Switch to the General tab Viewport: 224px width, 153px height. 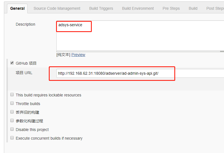[x=17, y=9]
